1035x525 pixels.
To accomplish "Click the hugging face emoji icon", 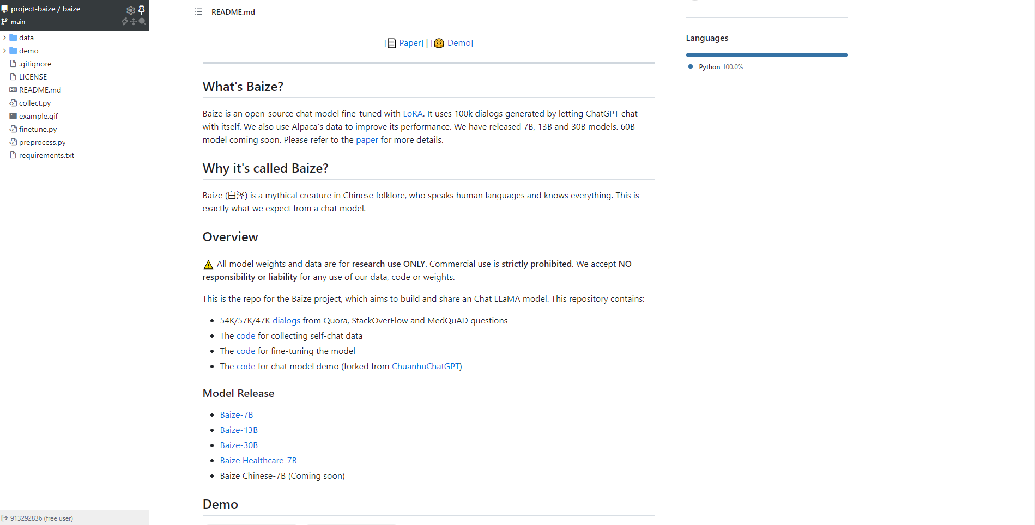I will [439, 43].
